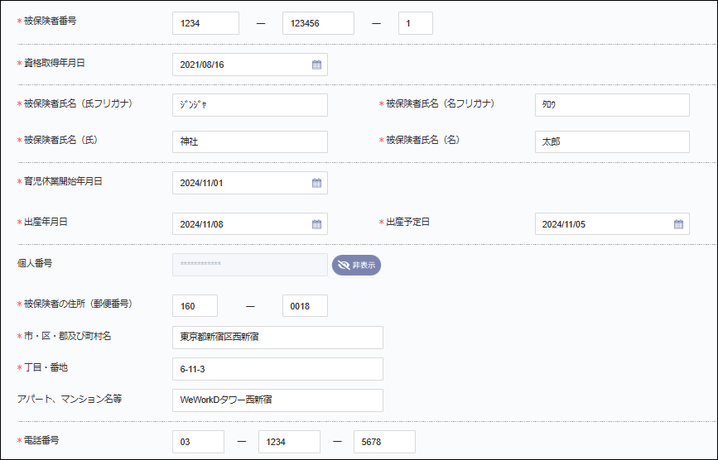
Task: Click the 氏フリガナ input field
Action: 250,105
